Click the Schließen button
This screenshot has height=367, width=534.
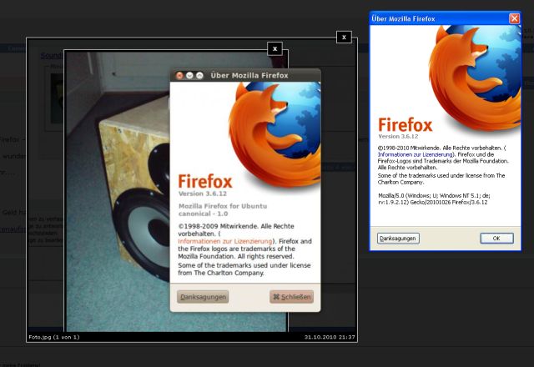click(x=291, y=297)
